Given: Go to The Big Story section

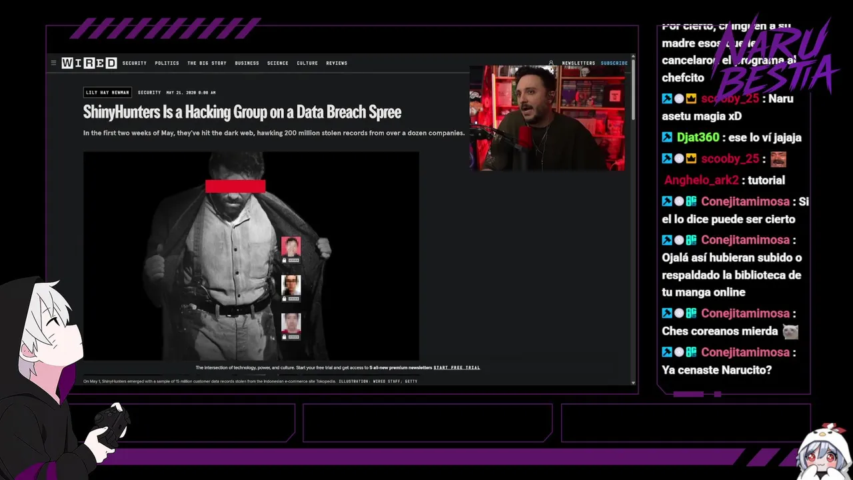Looking at the screenshot, I should pos(207,63).
